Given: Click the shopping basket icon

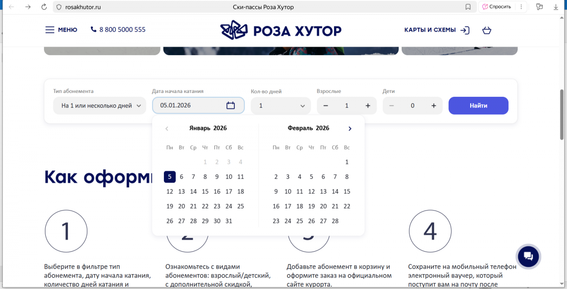Looking at the screenshot, I should (x=487, y=30).
